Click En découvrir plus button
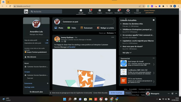The height and width of the screenshot is (102, 181). (x=36, y=92)
